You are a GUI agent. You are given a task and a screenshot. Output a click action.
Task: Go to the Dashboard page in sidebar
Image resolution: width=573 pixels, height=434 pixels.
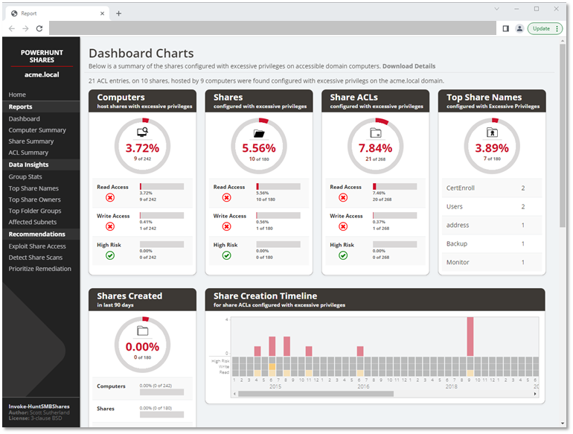point(25,119)
